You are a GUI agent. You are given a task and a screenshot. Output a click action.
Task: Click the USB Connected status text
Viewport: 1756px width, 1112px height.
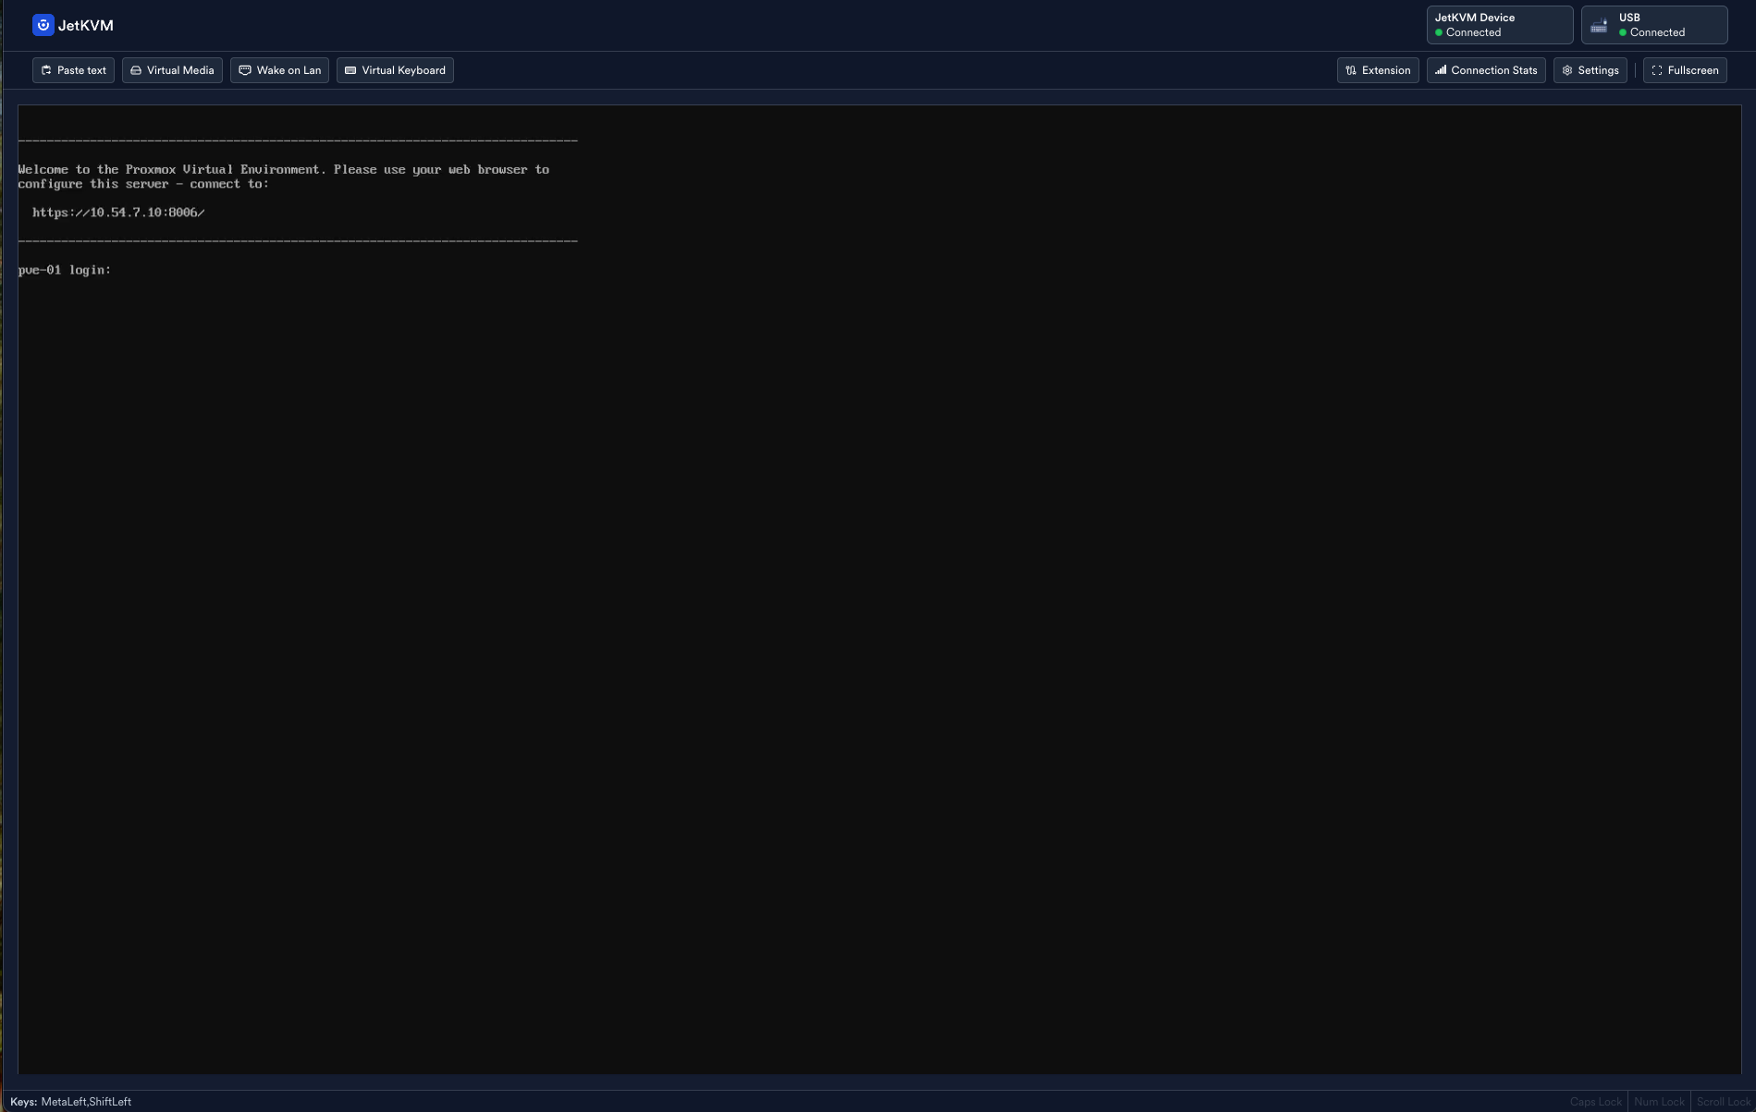pos(1657,32)
